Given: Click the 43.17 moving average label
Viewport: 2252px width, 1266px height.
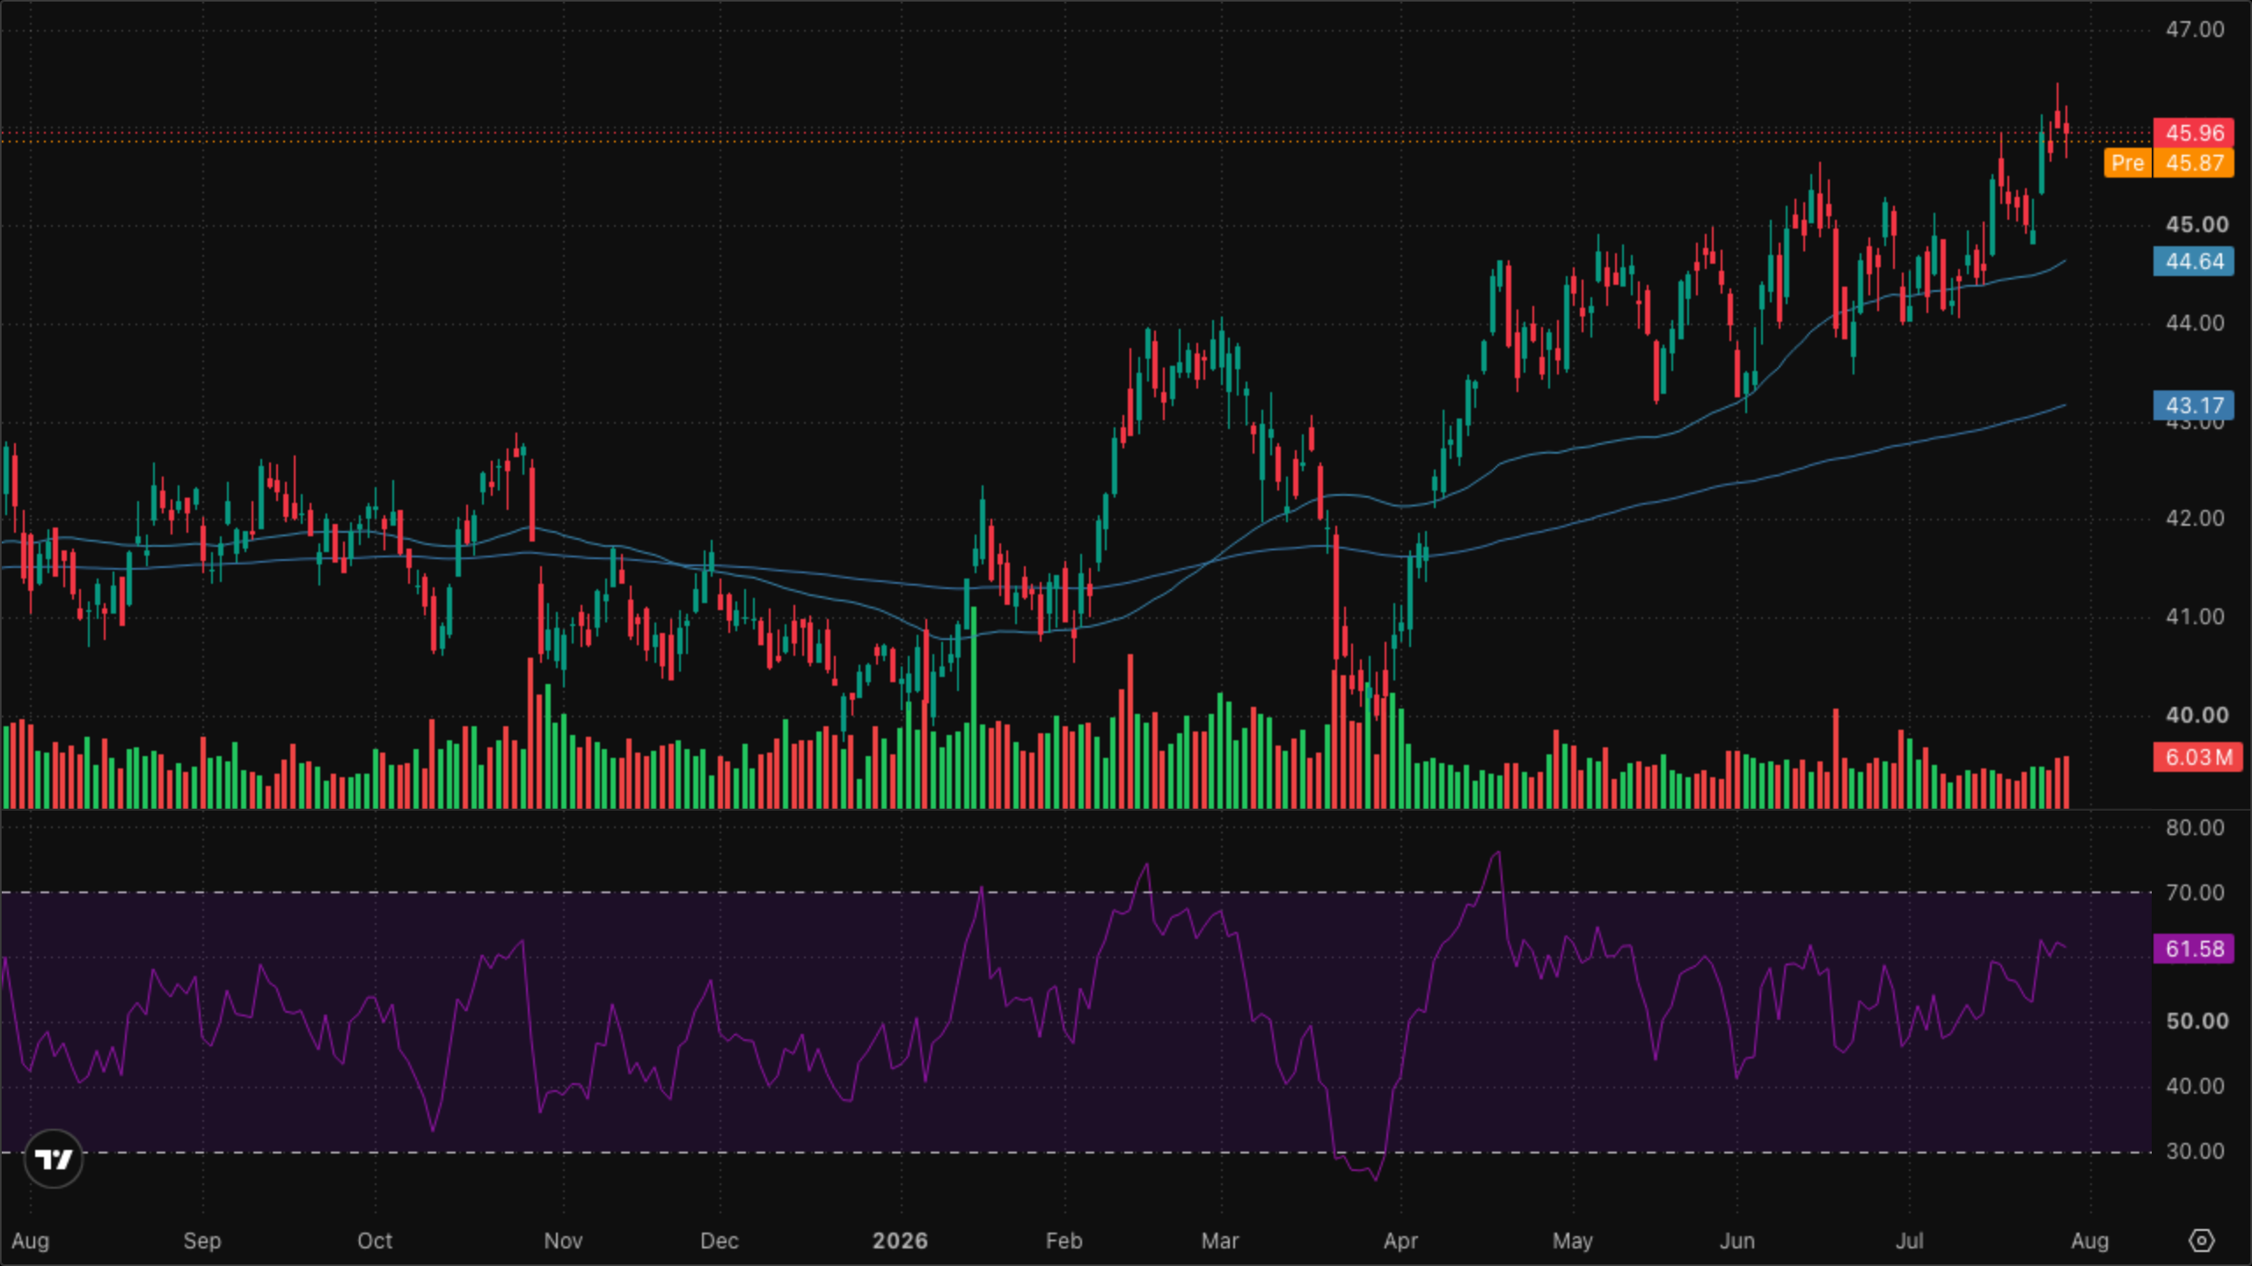Looking at the screenshot, I should point(2194,405).
